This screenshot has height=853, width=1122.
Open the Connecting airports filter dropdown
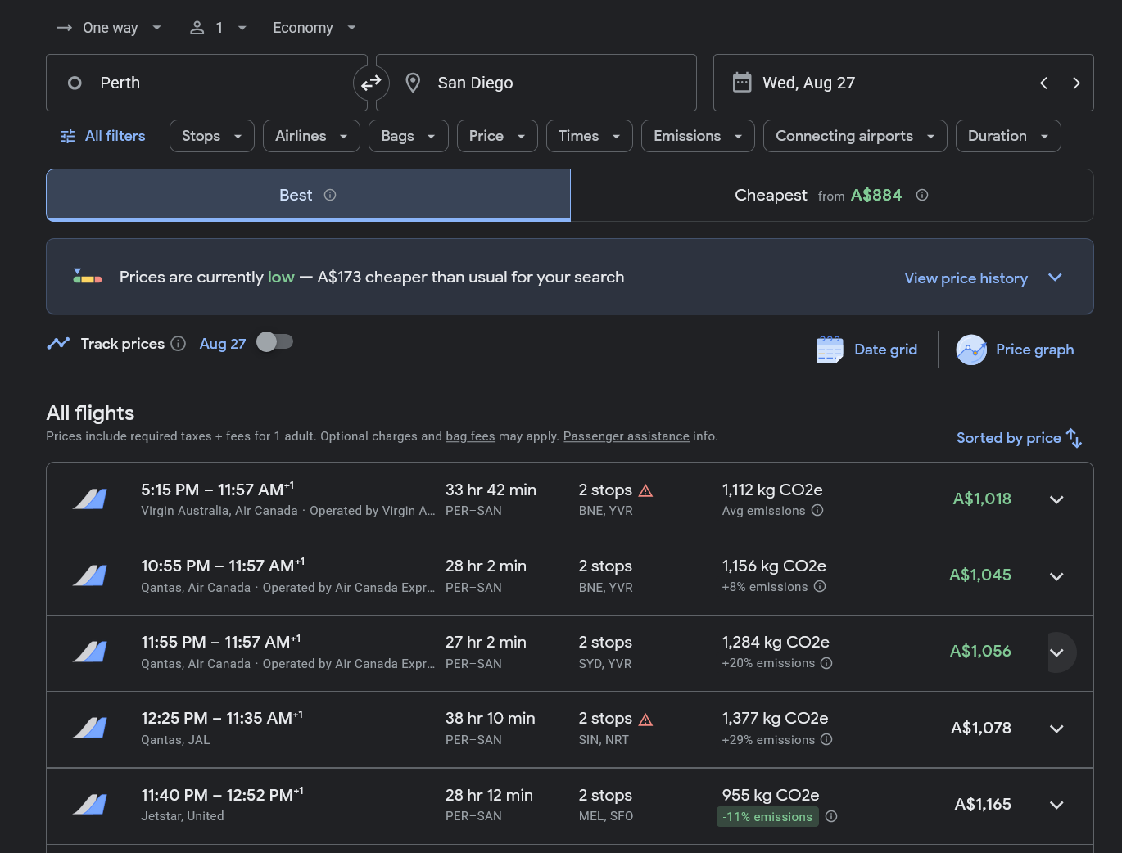(x=855, y=136)
